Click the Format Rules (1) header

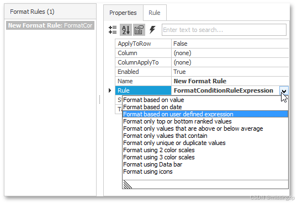[50, 12]
